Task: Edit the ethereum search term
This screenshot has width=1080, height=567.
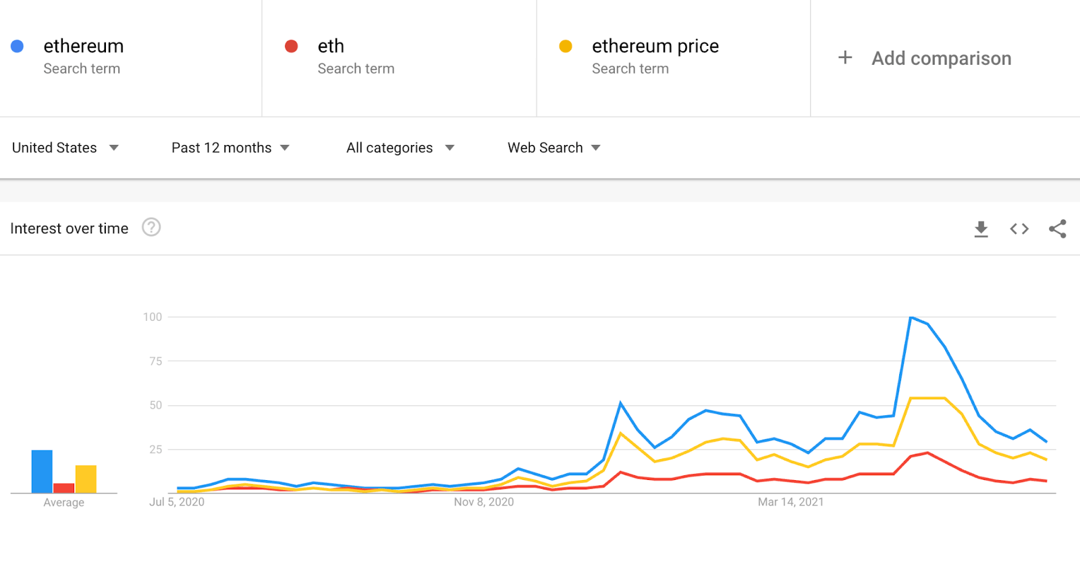Action: coord(84,46)
